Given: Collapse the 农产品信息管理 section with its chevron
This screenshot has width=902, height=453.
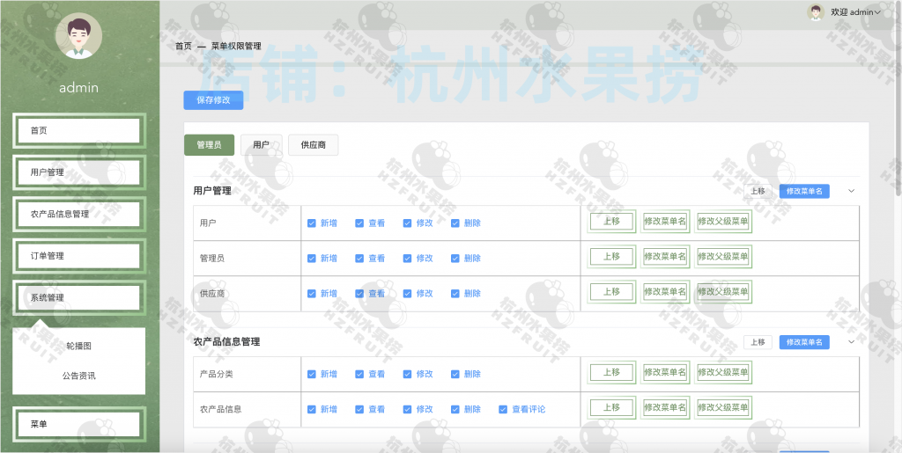Looking at the screenshot, I should coord(851,342).
